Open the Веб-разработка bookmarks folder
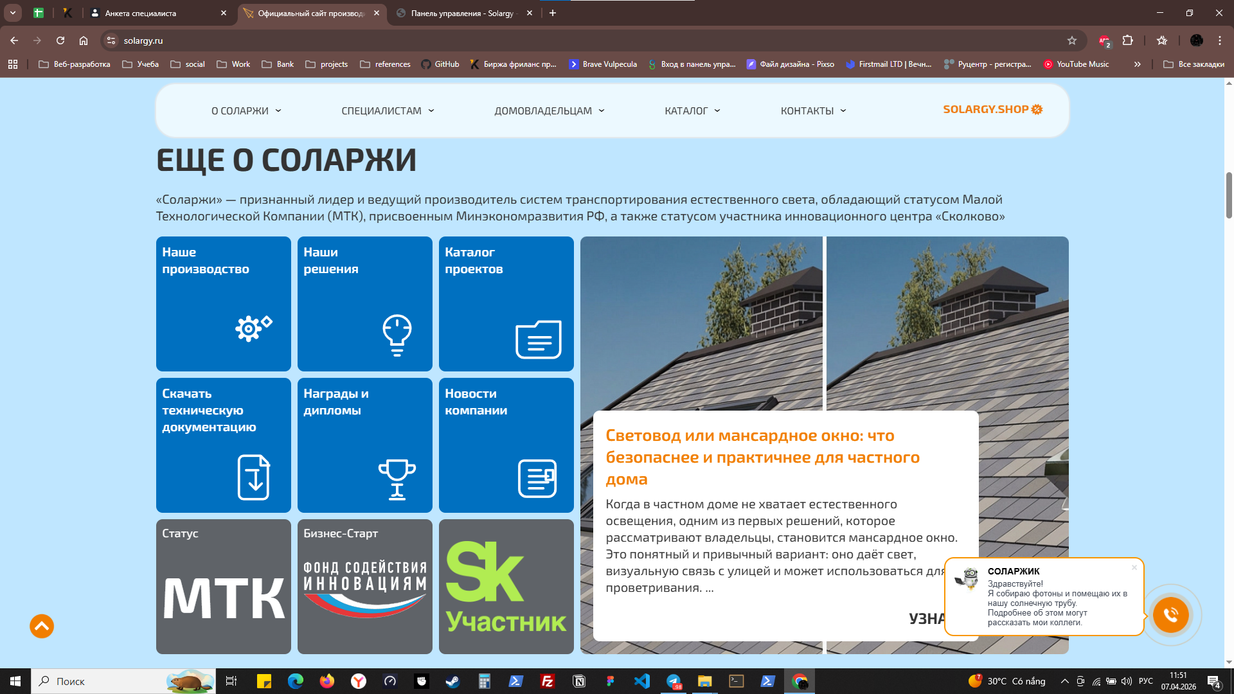 (75, 64)
